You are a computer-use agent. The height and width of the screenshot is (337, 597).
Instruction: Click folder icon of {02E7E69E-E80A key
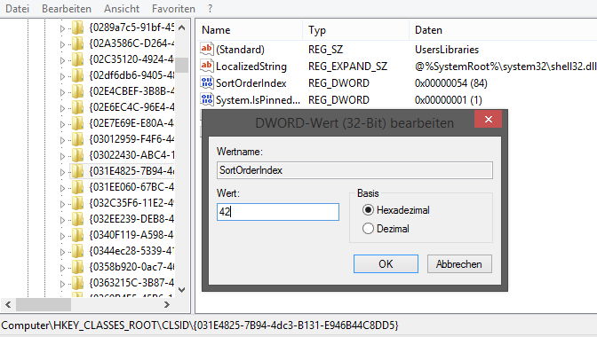pos(77,123)
